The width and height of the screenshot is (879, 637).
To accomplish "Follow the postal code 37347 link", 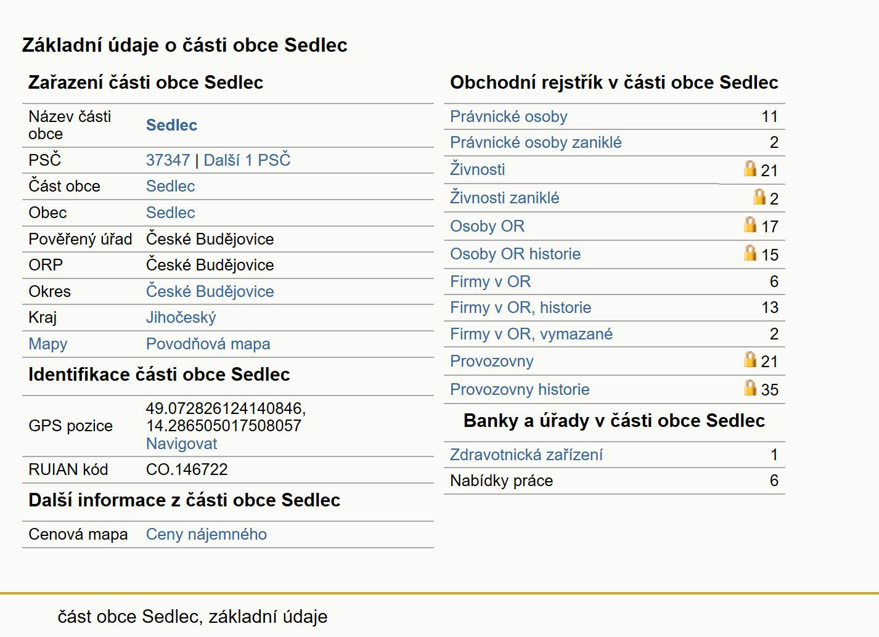I will pyautogui.click(x=168, y=160).
